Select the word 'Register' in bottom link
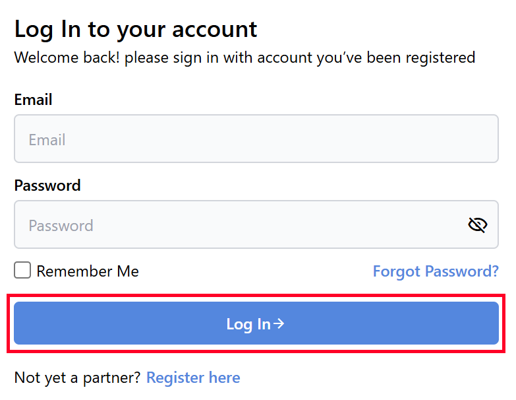The width and height of the screenshot is (516, 400). [175, 378]
